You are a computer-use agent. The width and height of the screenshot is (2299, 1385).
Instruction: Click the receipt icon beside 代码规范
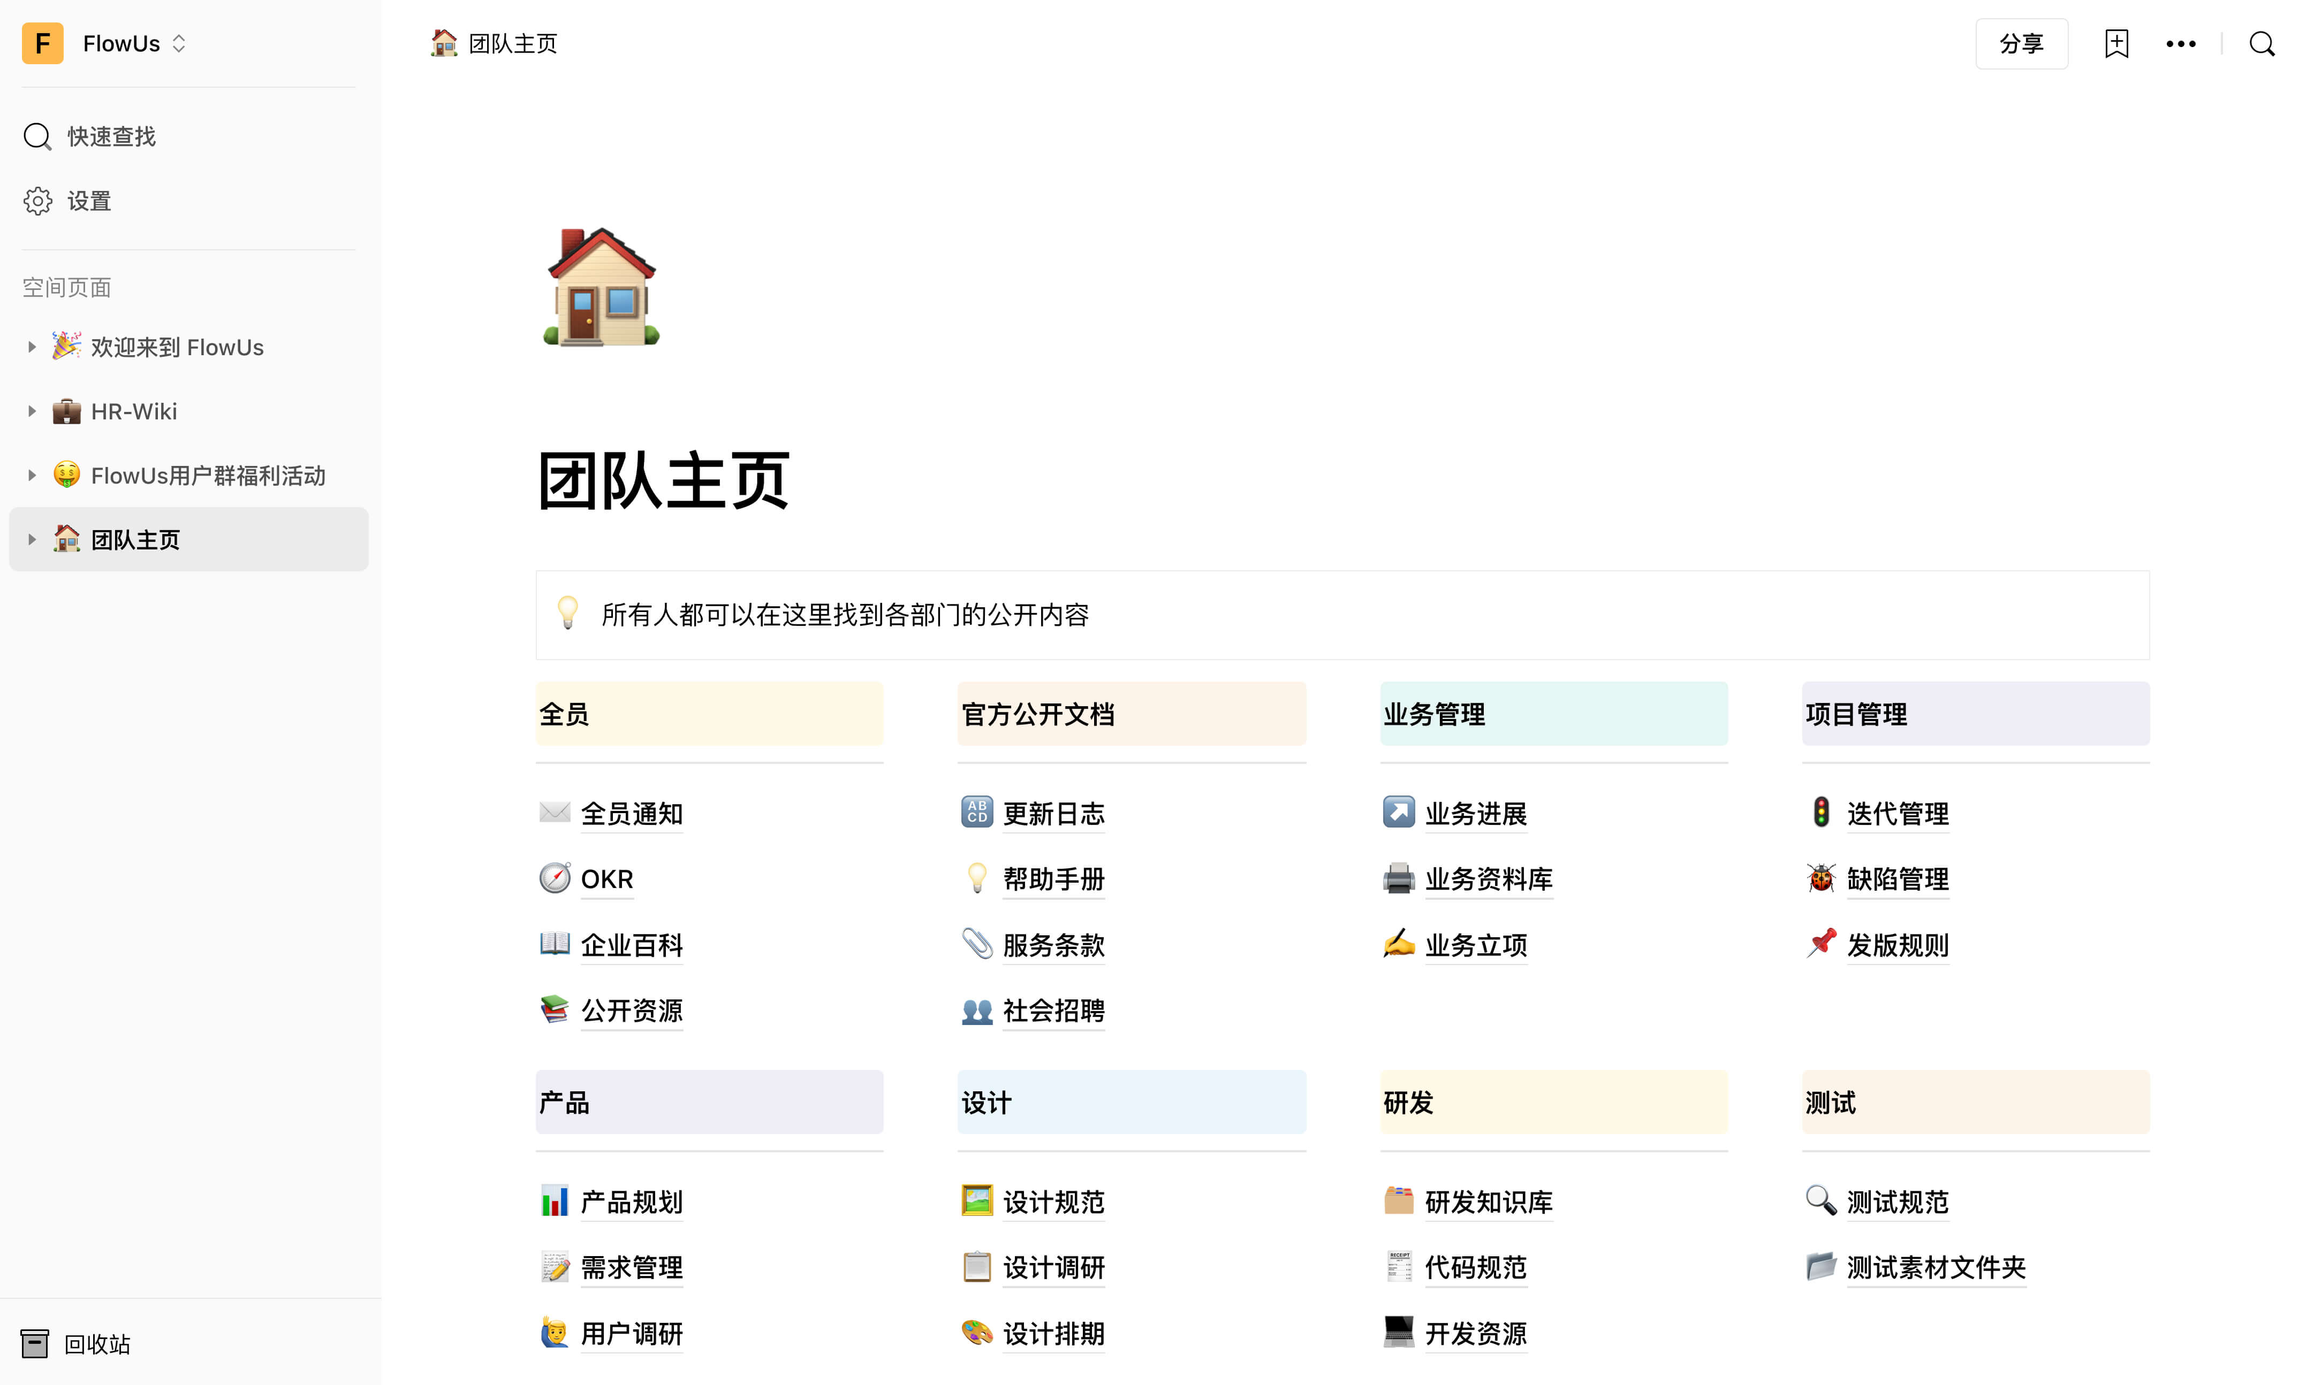click(x=1399, y=1267)
